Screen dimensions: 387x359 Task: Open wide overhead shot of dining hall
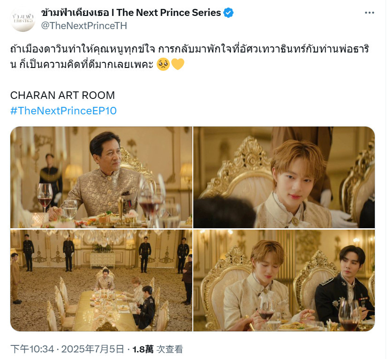[x=101, y=280]
